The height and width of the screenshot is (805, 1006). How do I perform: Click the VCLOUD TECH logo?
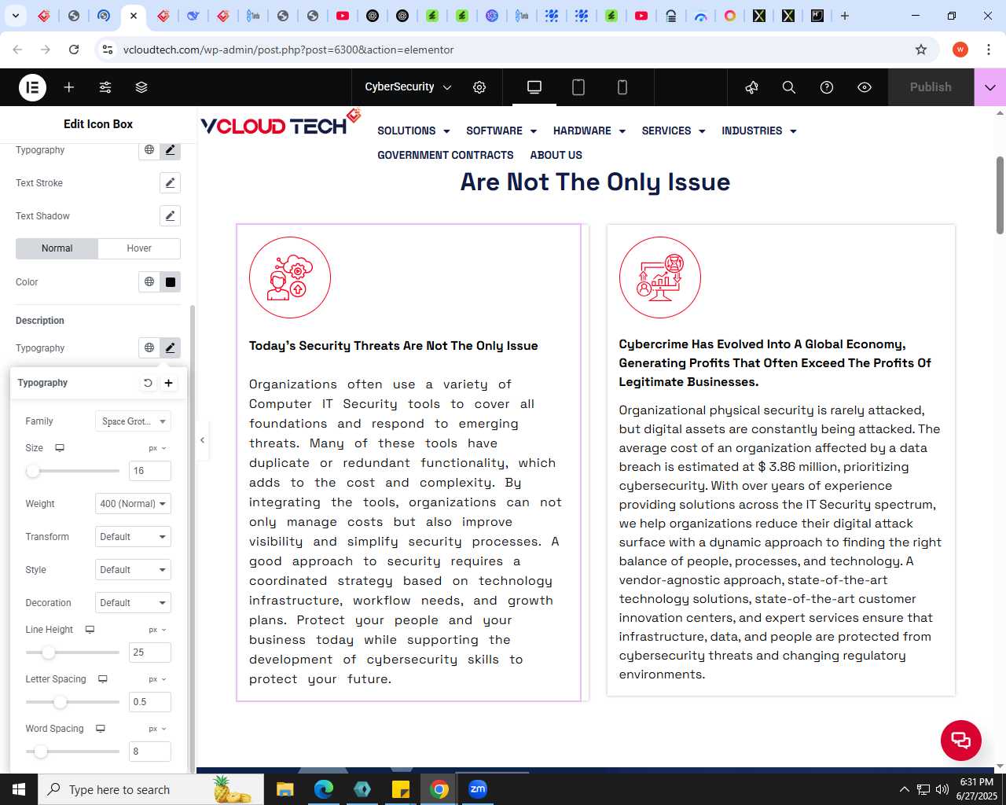pyautogui.click(x=280, y=123)
